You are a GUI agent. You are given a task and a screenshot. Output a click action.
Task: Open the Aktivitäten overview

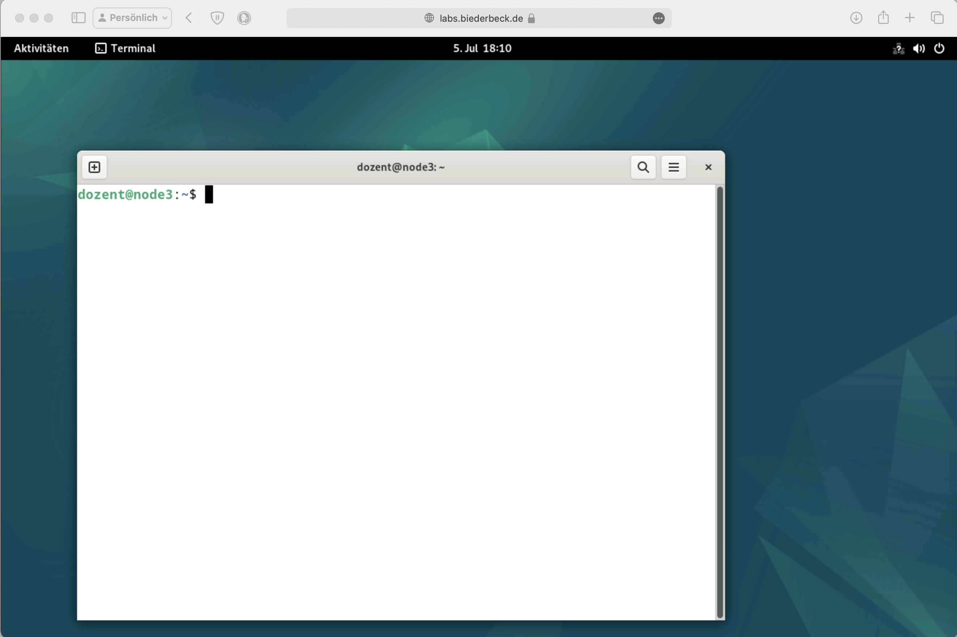41,48
